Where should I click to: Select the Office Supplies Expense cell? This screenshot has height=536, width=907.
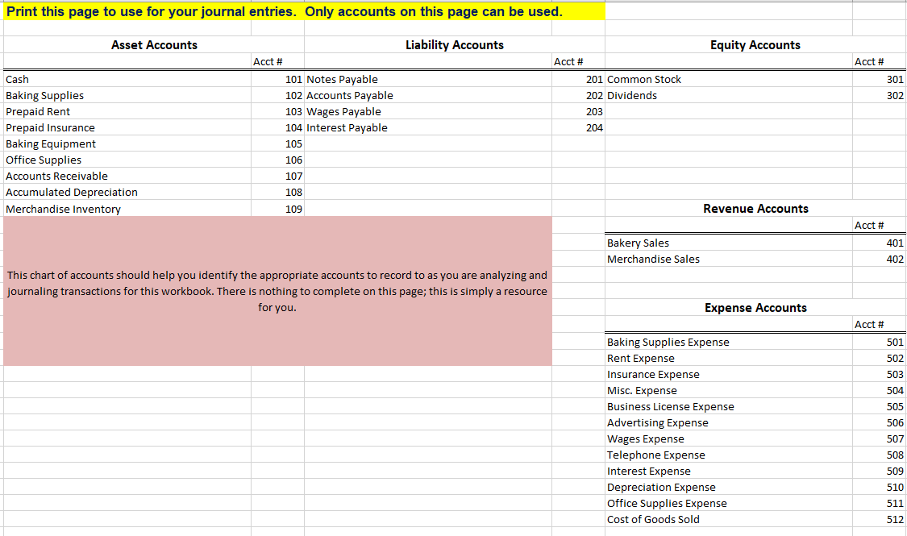click(x=729, y=504)
